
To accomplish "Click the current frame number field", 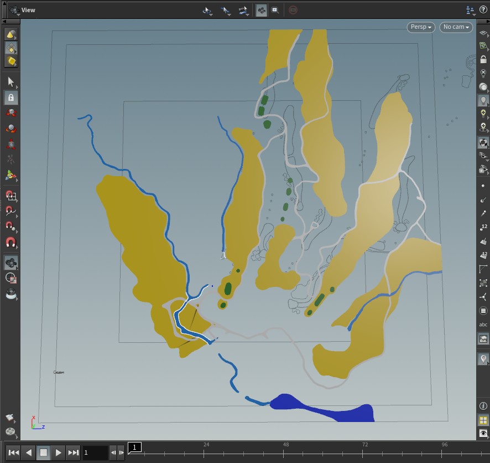I will pyautogui.click(x=95, y=452).
